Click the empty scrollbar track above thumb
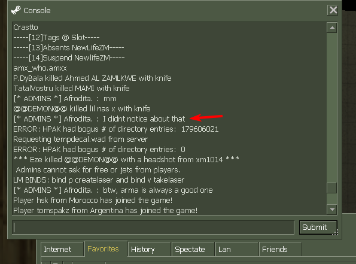 (331, 108)
